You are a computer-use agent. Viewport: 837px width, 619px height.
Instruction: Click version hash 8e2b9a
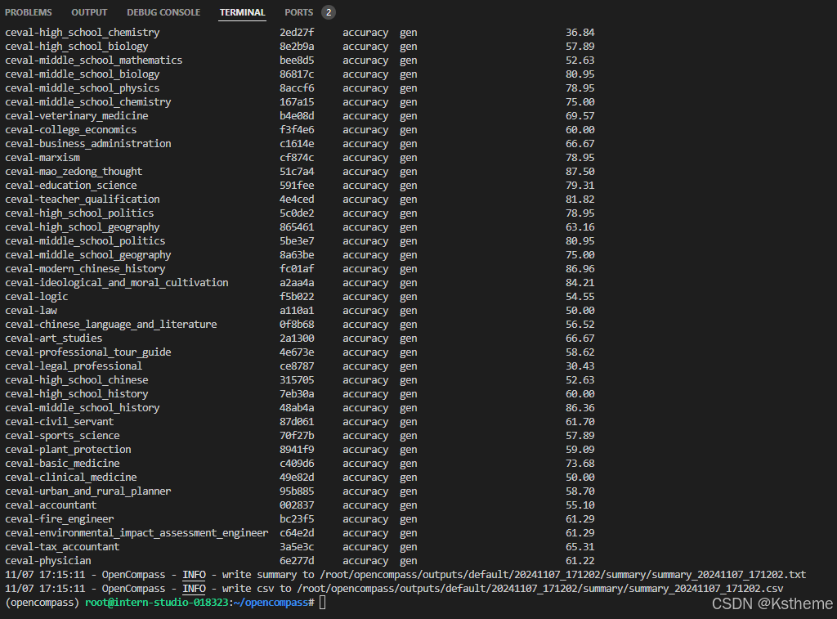(297, 47)
